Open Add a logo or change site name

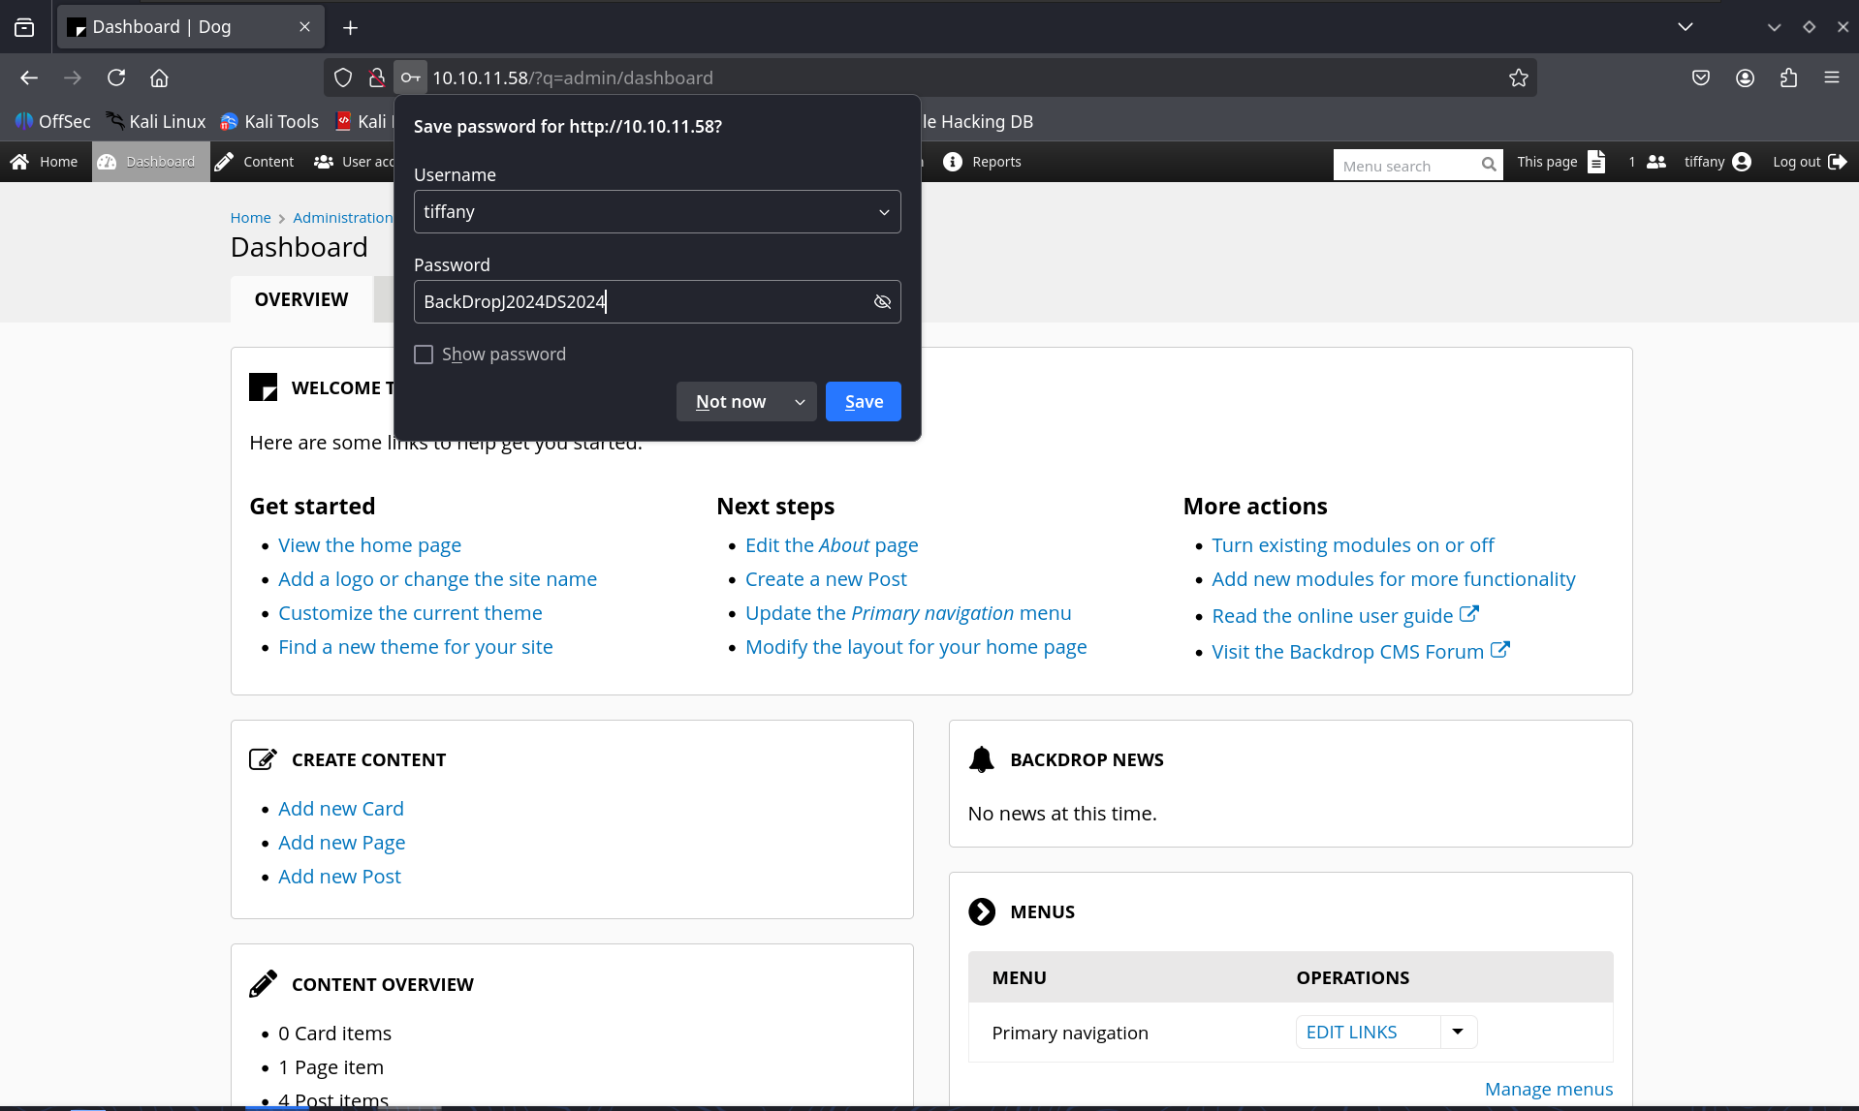click(437, 579)
